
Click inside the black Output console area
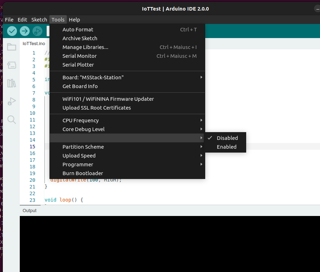[x=170, y=244]
